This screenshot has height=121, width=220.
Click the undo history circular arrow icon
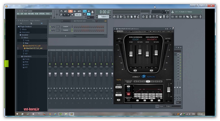point(143,17)
